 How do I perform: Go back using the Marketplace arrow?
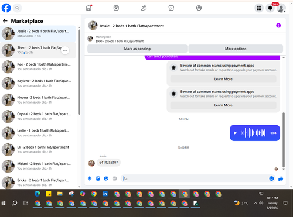[5, 21]
